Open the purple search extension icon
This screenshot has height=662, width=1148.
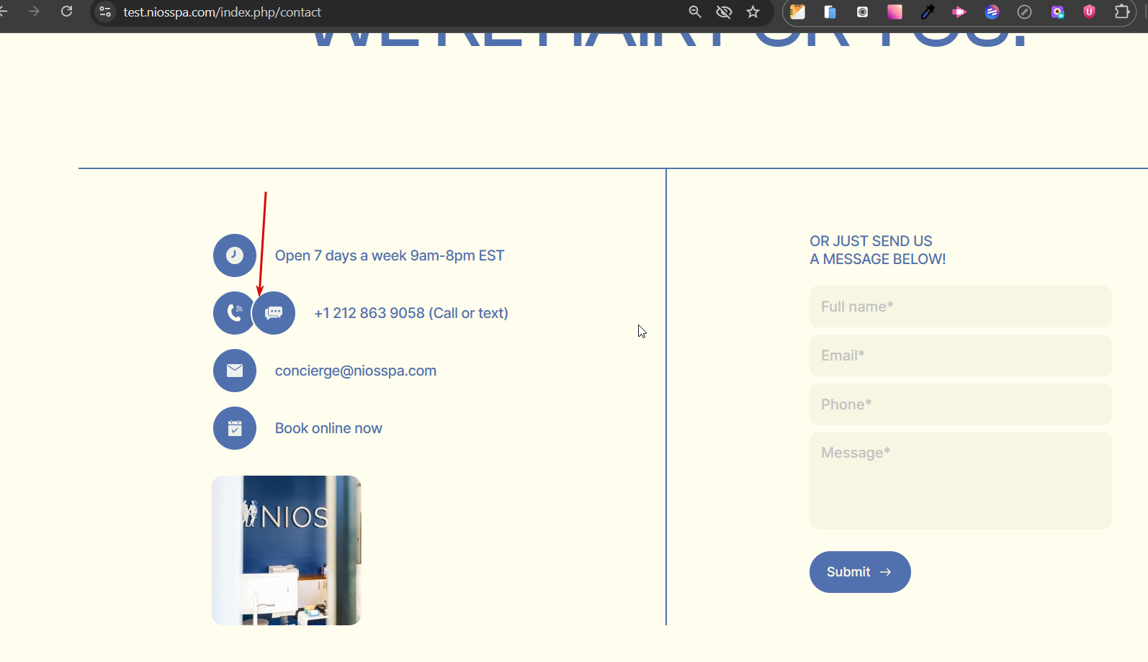(x=1057, y=12)
